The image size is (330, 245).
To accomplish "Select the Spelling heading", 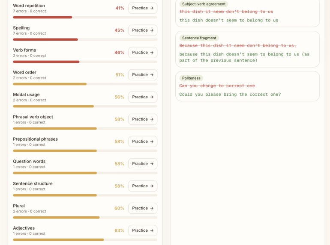I will pyautogui.click(x=21, y=28).
